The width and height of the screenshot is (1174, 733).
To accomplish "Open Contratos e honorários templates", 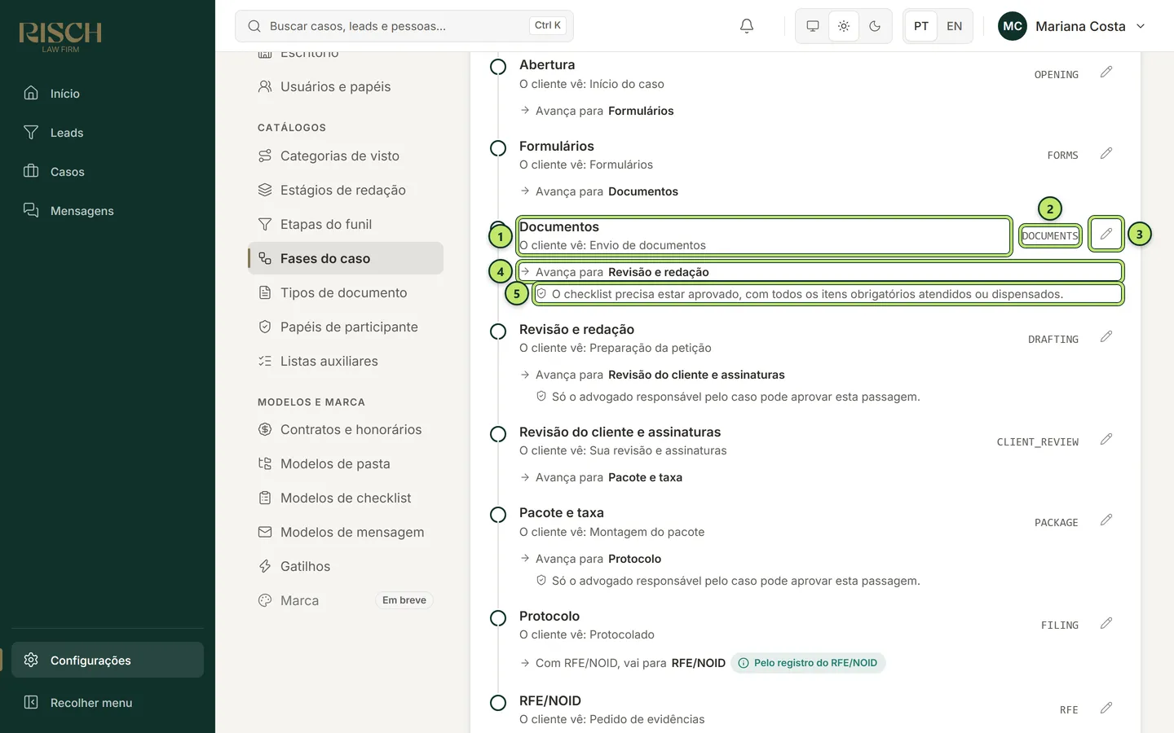I will click(x=346, y=429).
